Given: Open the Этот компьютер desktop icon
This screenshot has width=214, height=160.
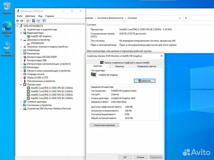Looking at the screenshot, I should [7, 49].
